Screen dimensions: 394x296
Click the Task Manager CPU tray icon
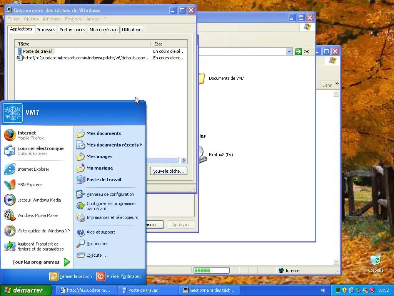[338, 290]
